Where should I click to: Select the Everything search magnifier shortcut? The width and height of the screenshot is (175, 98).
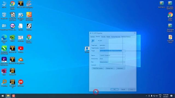tap(4, 83)
